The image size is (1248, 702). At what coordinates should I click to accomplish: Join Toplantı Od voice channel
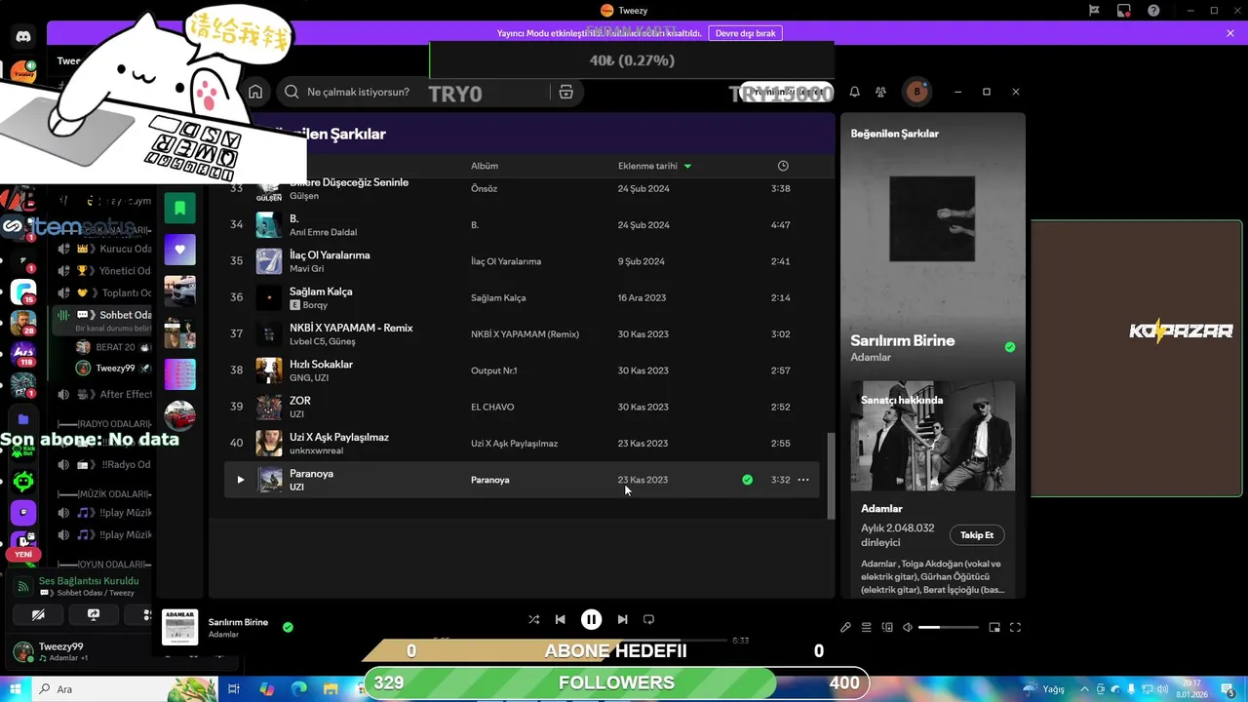coord(104,292)
